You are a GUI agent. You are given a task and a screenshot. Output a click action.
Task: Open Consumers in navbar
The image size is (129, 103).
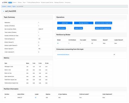tap(67, 2)
